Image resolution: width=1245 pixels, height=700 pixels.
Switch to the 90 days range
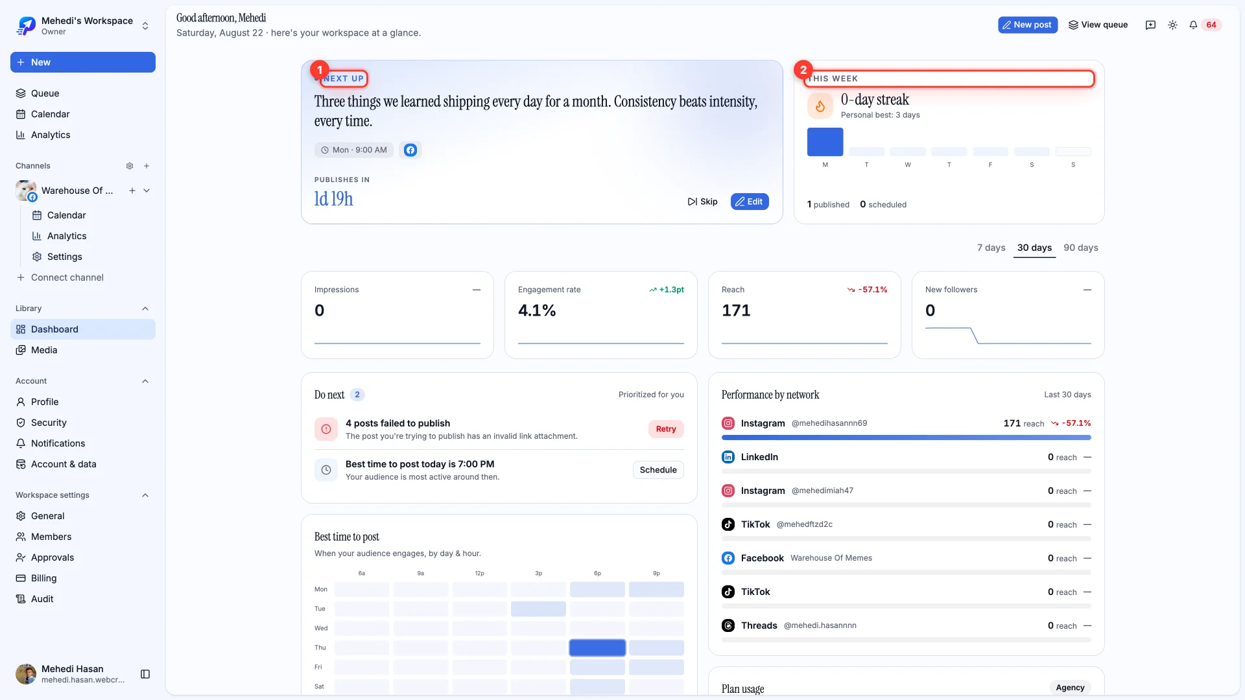pos(1081,248)
